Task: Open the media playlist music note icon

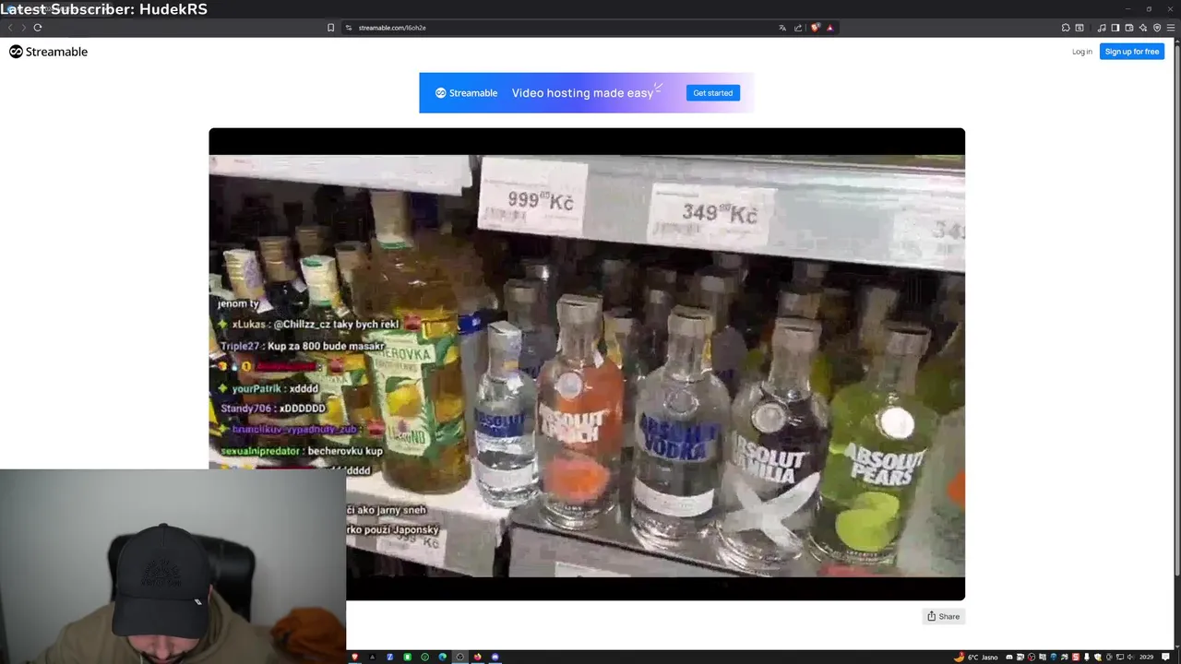Action: (1102, 28)
